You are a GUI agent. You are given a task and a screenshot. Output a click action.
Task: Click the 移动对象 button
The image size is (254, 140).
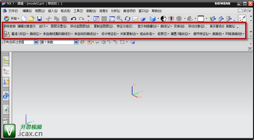tap(197, 26)
